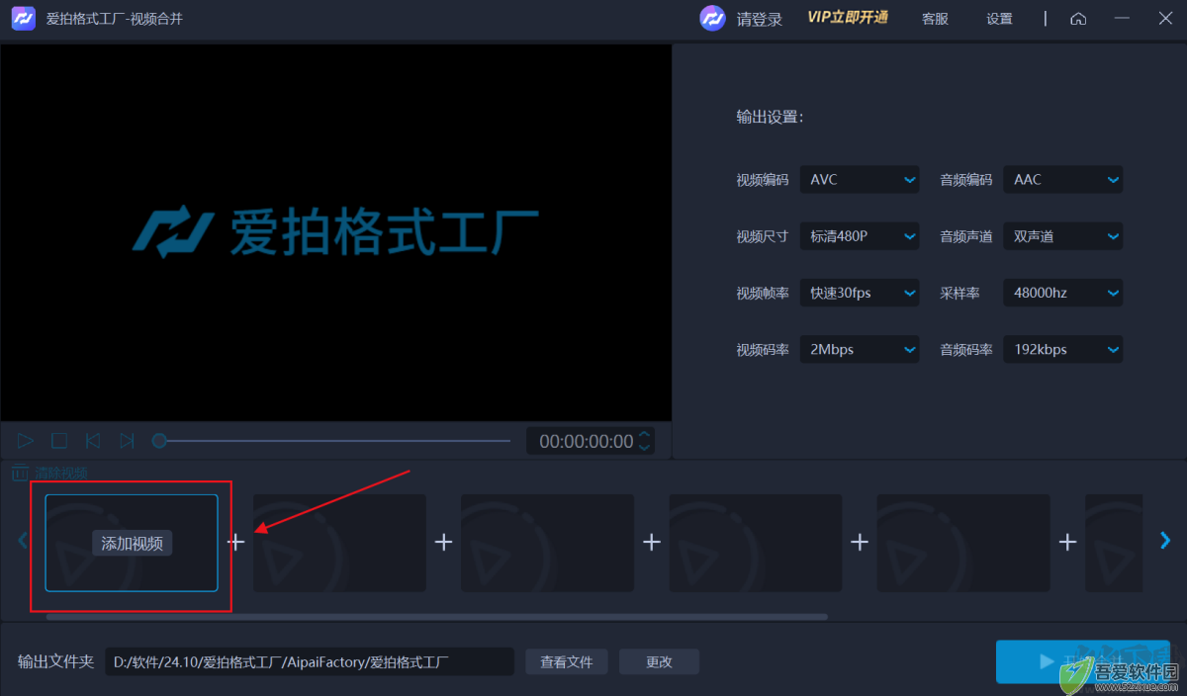Click the user avatar logo icon

click(x=713, y=19)
